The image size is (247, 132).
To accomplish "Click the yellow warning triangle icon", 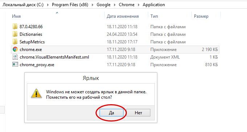I will click(x=36, y=93).
